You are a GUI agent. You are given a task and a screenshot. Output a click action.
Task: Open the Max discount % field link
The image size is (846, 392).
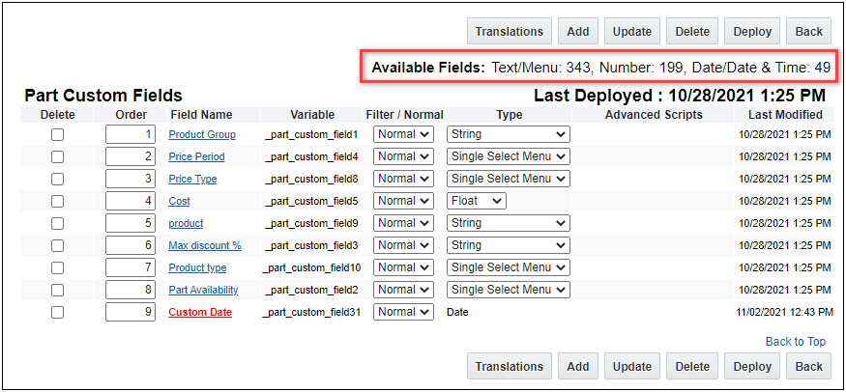point(205,245)
